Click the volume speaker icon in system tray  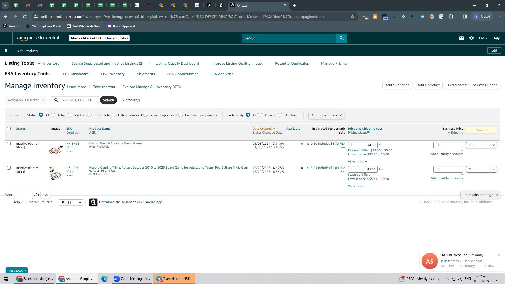tap(460, 279)
